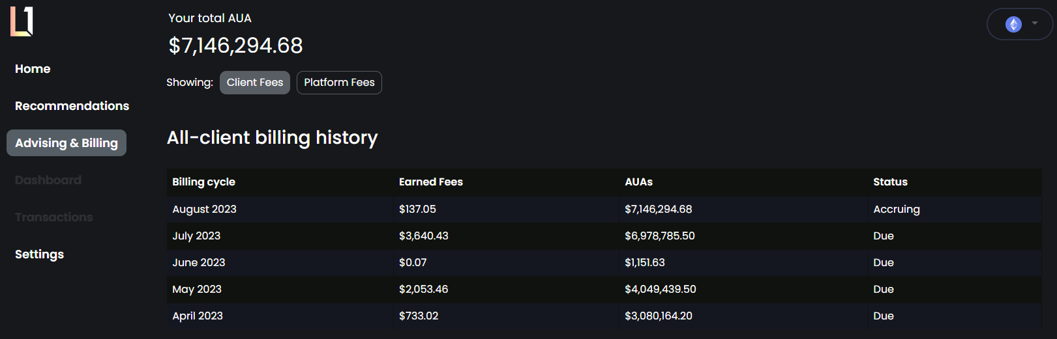Viewport: 1057px width, 339px height.
Task: Click the Earned Fees column header
Action: (430, 182)
